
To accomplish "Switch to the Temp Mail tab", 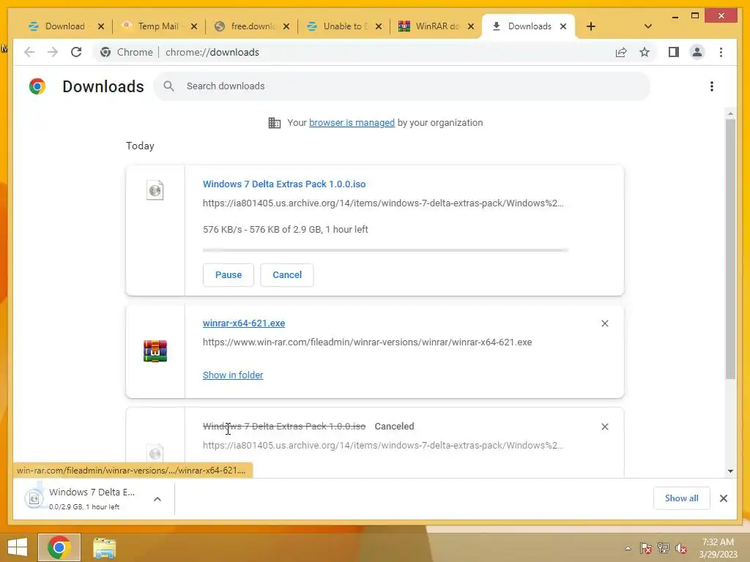I will pos(158,26).
